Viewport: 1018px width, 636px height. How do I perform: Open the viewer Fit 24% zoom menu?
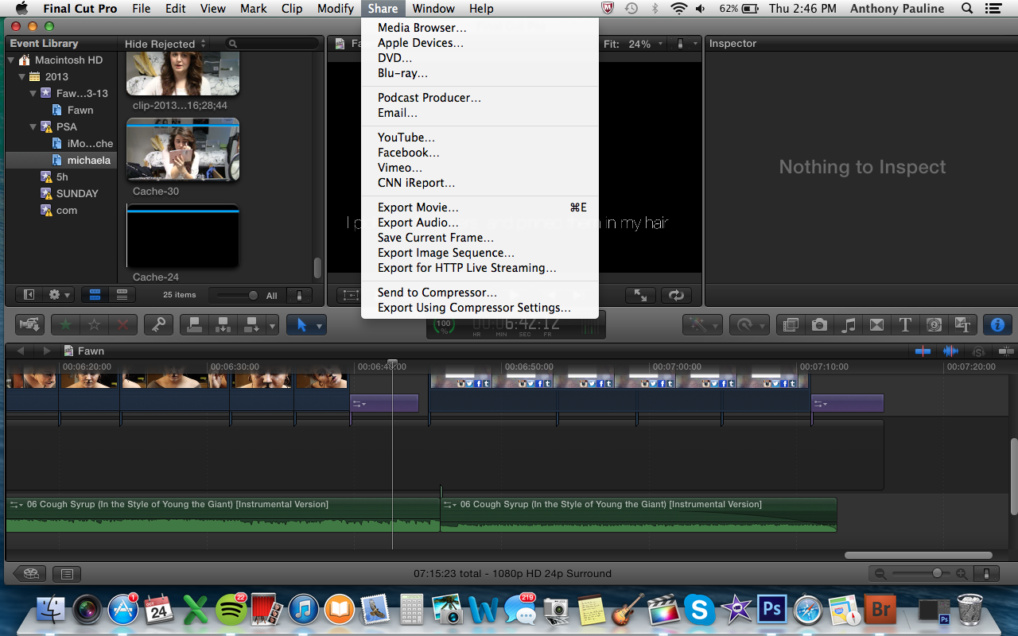coord(634,44)
